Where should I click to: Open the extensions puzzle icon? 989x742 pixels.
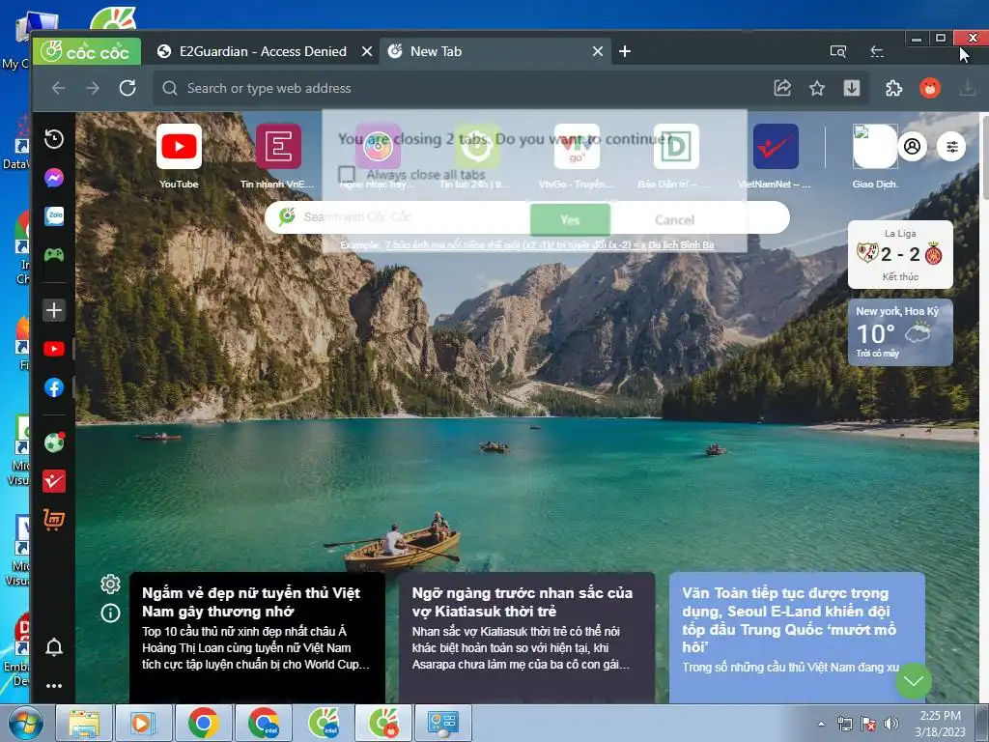tap(893, 88)
